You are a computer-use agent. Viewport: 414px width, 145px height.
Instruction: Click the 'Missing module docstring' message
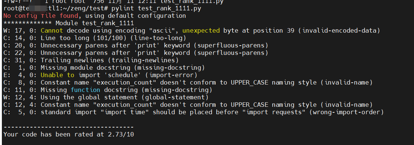click(x=85, y=68)
